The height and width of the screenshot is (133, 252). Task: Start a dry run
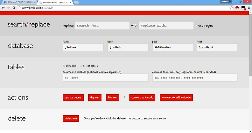[95, 97]
